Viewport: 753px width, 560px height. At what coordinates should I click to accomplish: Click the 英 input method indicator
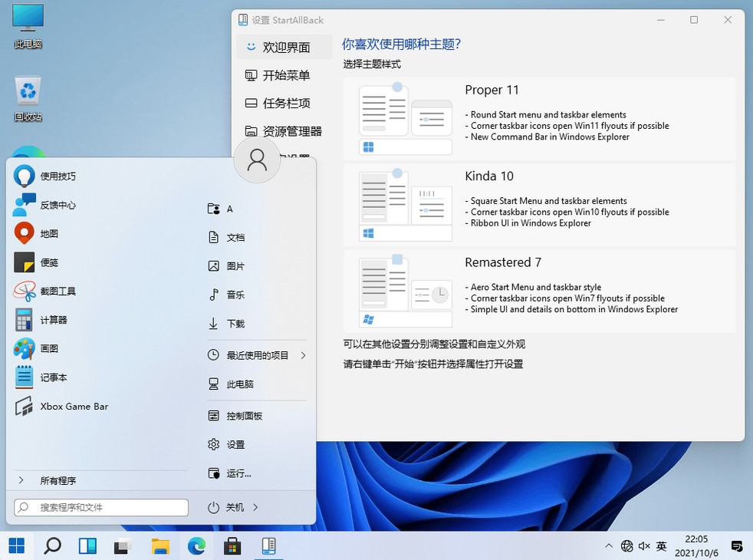(661, 545)
